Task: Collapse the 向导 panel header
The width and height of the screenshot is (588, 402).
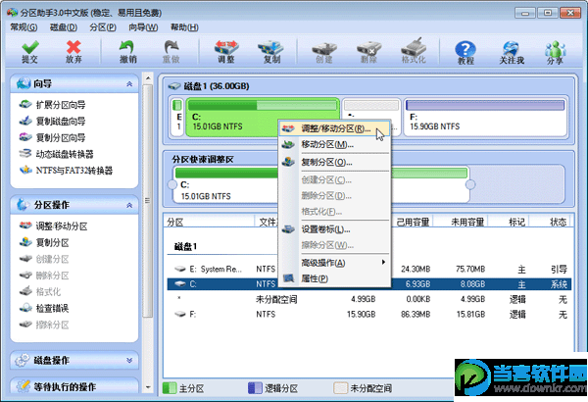Action: 74,83
